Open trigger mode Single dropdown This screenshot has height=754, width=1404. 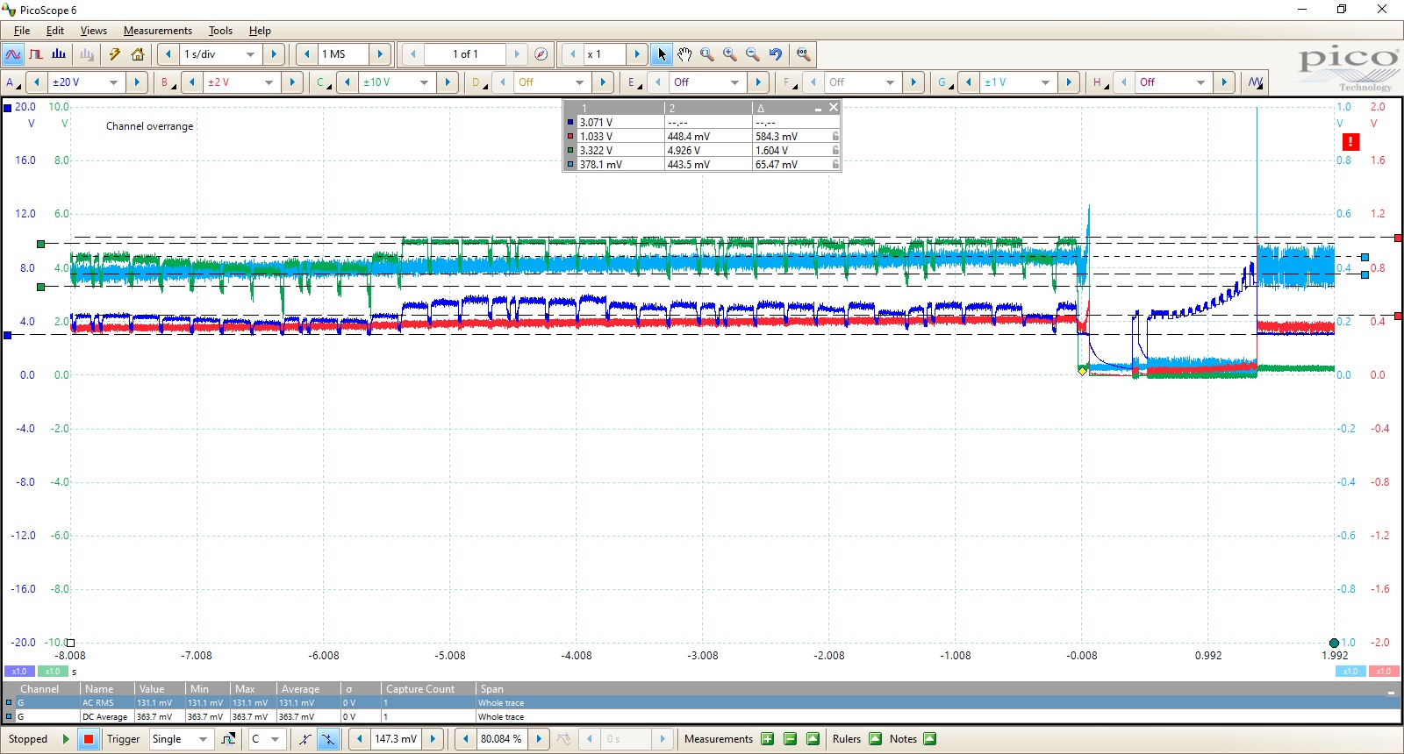[203, 739]
